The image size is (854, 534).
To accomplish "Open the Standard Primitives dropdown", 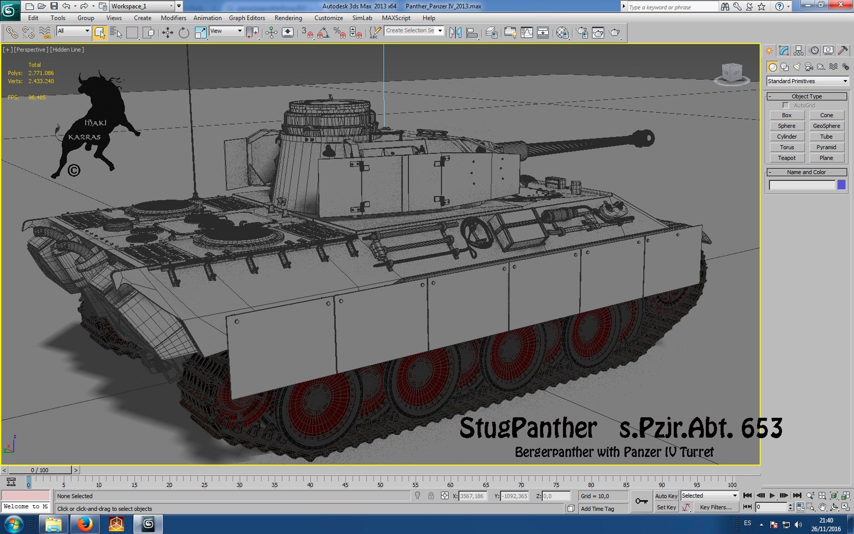I will [807, 81].
